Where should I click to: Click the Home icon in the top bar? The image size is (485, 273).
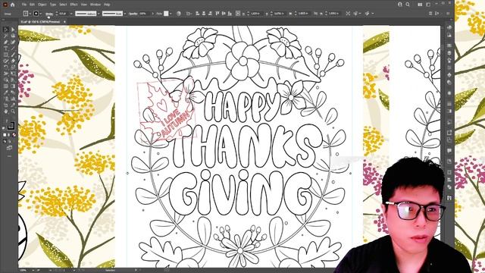[12, 5]
